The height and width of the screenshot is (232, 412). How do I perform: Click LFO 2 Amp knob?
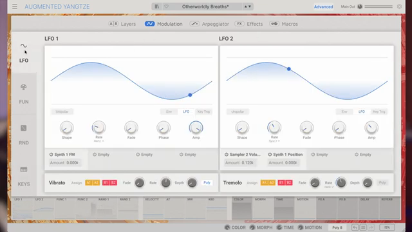pyautogui.click(x=371, y=128)
